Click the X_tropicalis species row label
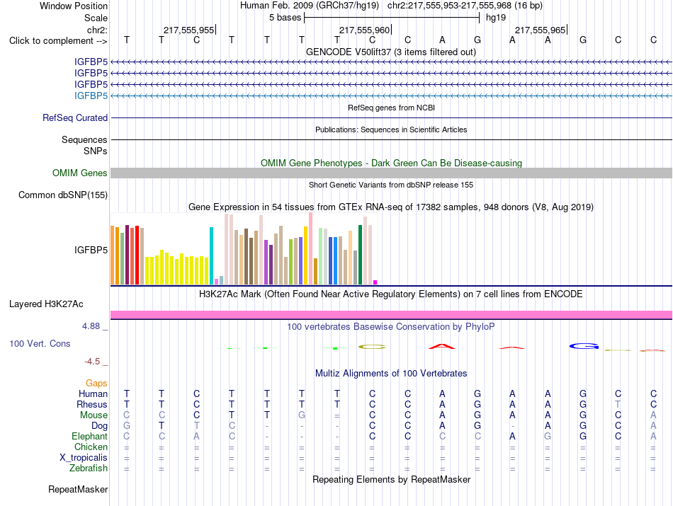Screen dimensions: 673x506 coord(84,458)
